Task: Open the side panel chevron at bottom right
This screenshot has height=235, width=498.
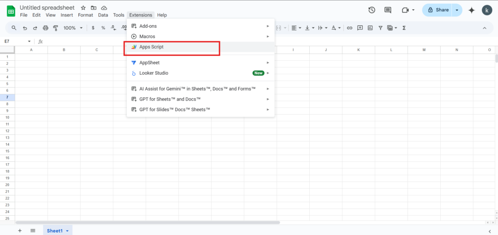Action: tap(489, 231)
